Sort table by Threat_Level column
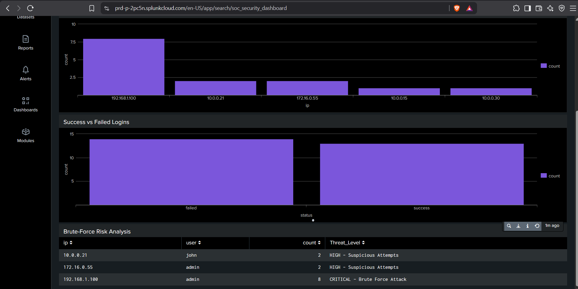 pos(347,243)
